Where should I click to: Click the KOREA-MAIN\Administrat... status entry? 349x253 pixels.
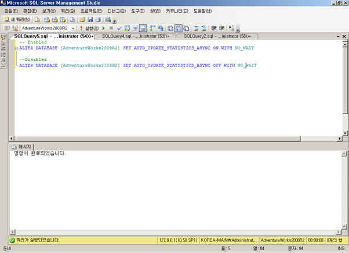pyautogui.click(x=229, y=240)
